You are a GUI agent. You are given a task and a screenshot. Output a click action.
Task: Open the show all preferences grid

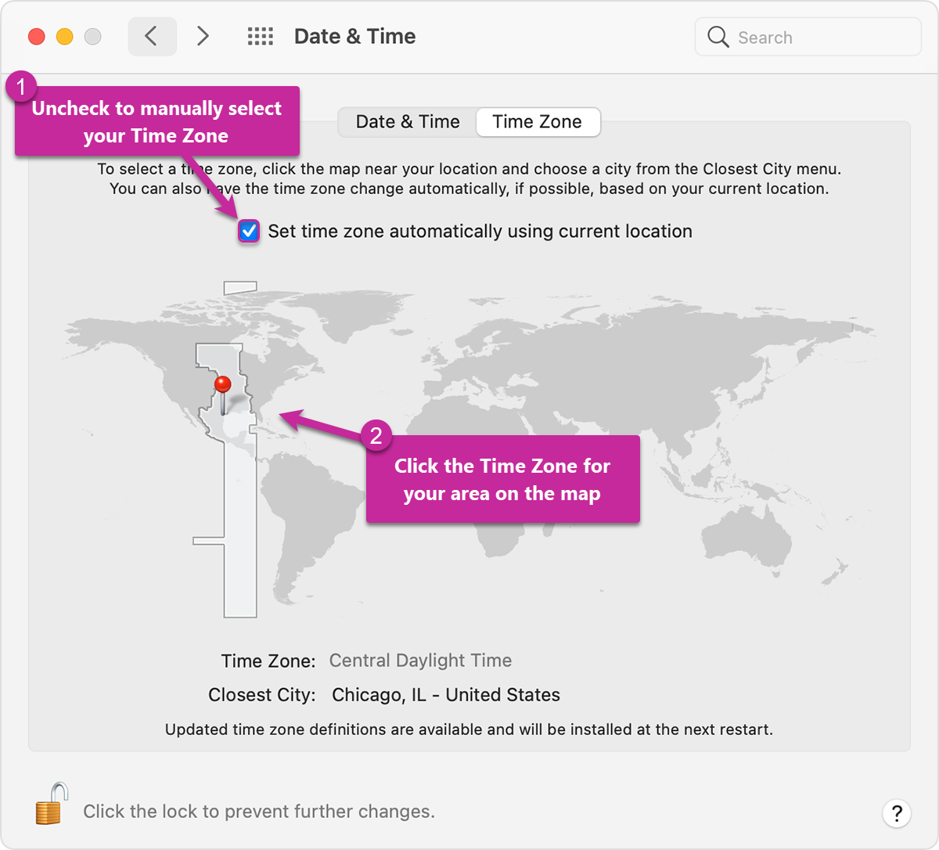[261, 36]
